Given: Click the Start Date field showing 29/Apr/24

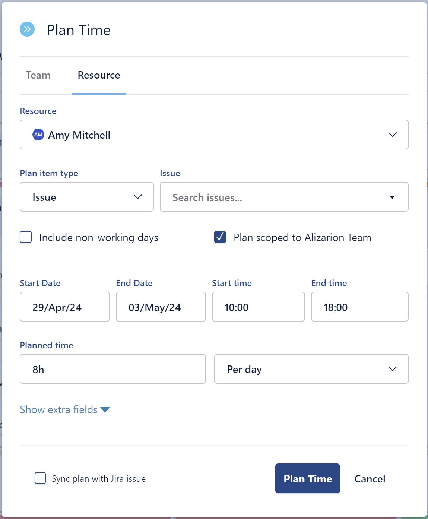Looking at the screenshot, I should (64, 307).
